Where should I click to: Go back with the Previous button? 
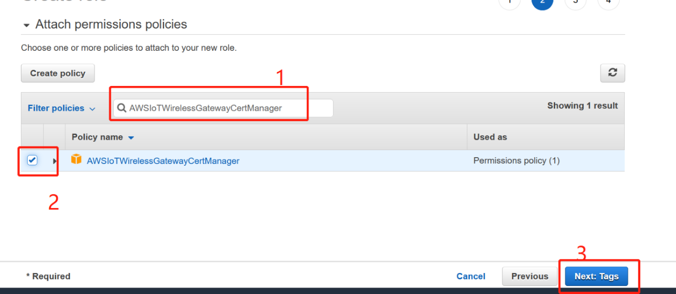tap(530, 276)
